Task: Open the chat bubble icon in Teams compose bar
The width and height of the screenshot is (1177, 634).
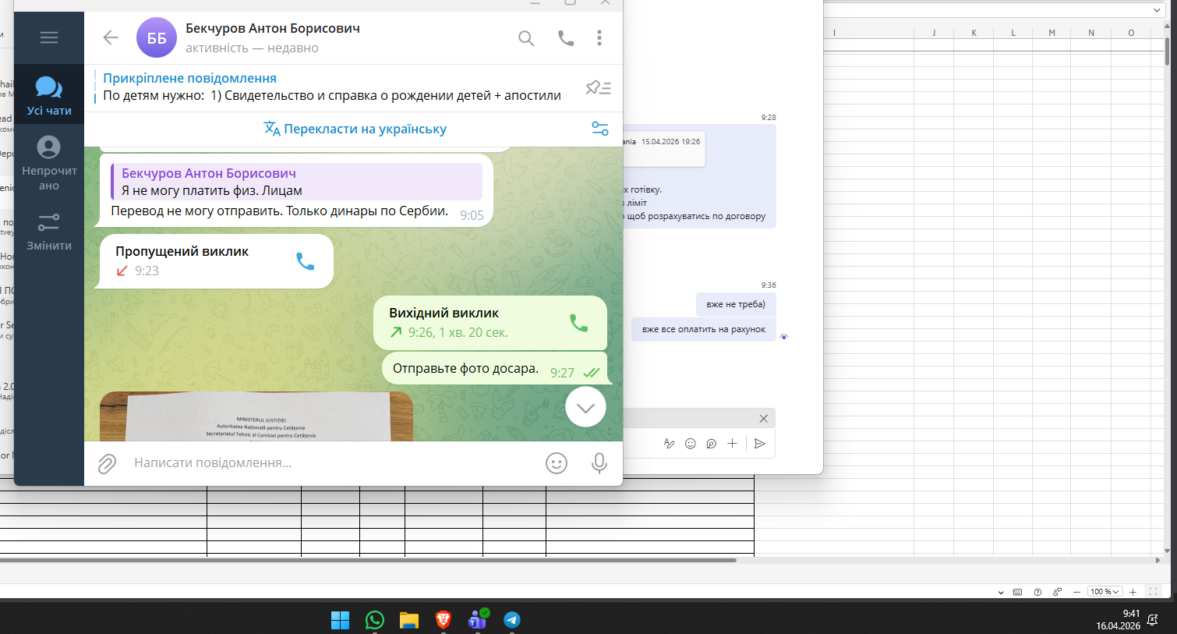Action: click(712, 444)
